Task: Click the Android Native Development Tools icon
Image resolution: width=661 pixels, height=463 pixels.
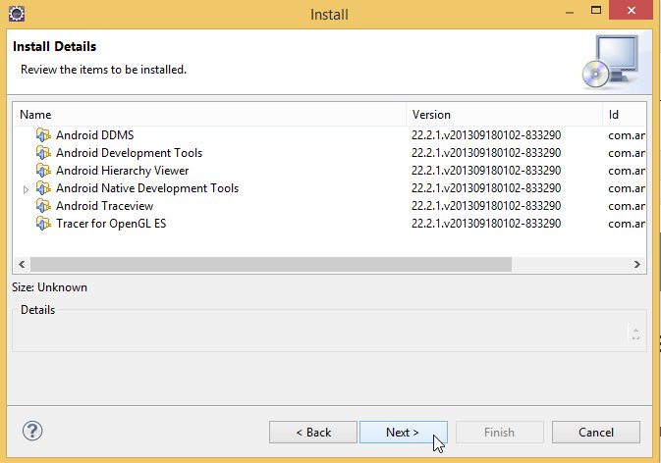Action: 43,188
